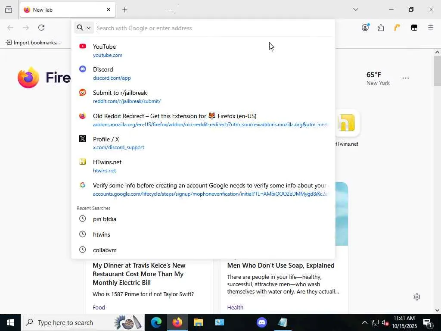Open File Explorer from taskbar
The image size is (441, 331).
pyautogui.click(x=198, y=322)
